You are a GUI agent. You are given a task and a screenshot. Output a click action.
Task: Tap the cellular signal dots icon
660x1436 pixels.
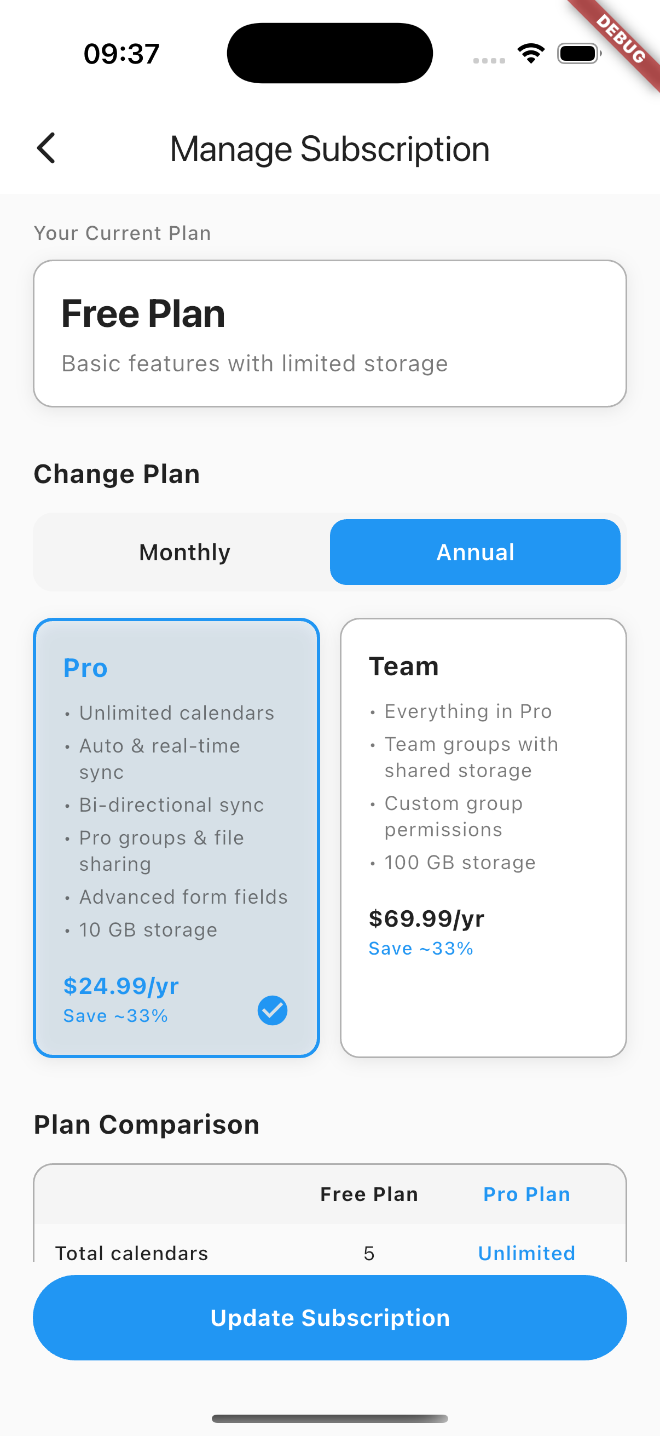click(489, 60)
